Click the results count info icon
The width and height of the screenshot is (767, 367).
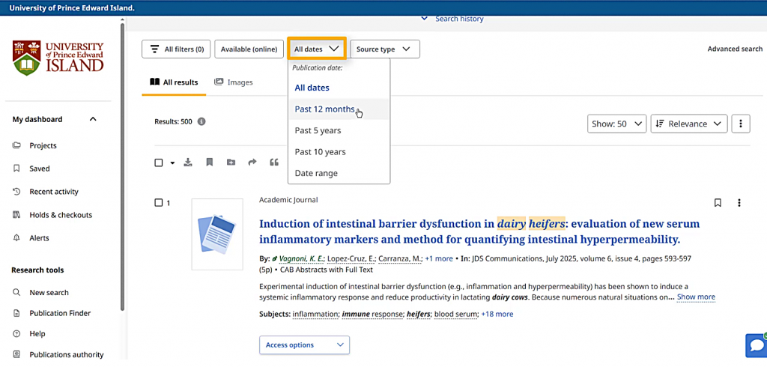(x=201, y=121)
